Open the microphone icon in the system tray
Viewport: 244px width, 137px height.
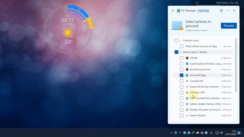tap(211, 133)
